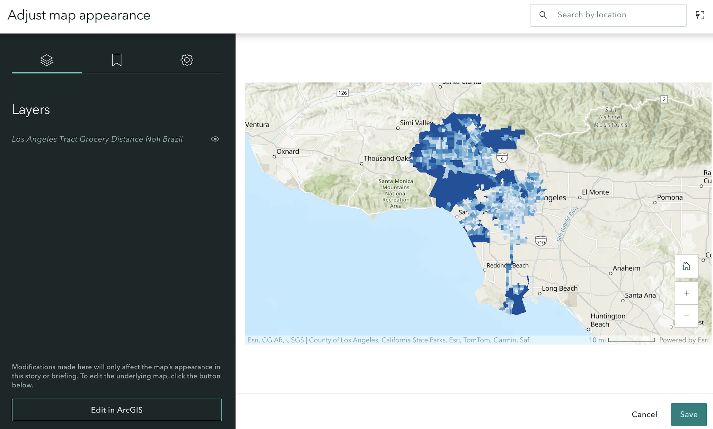Click the Route 710 highway shield
Screen dimensions: 713x429
coord(541,241)
